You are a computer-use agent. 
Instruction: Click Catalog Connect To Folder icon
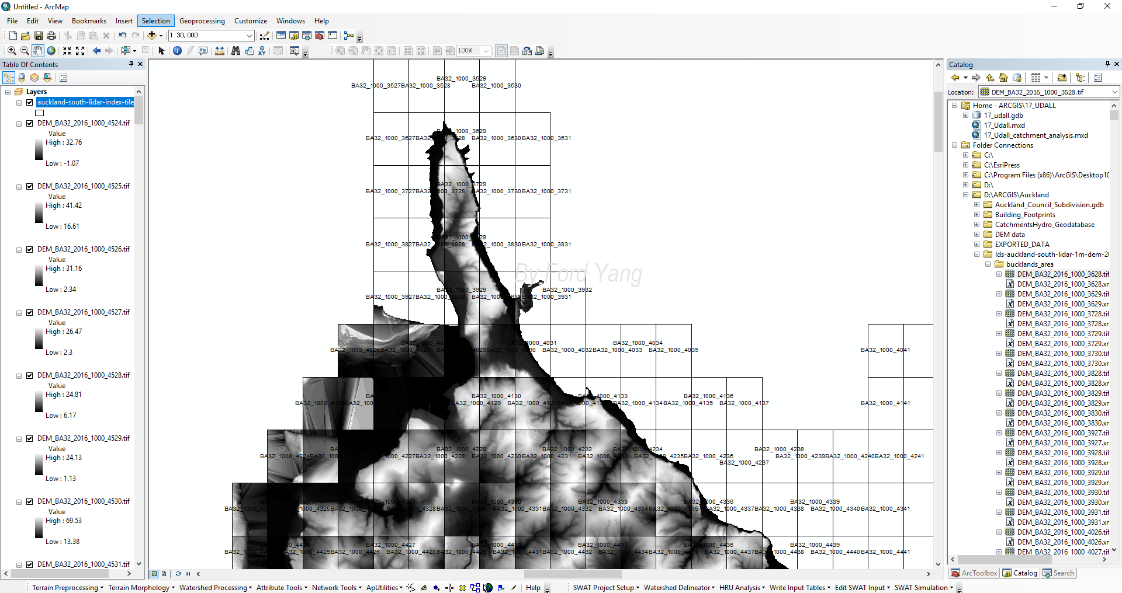pyautogui.click(x=1062, y=78)
